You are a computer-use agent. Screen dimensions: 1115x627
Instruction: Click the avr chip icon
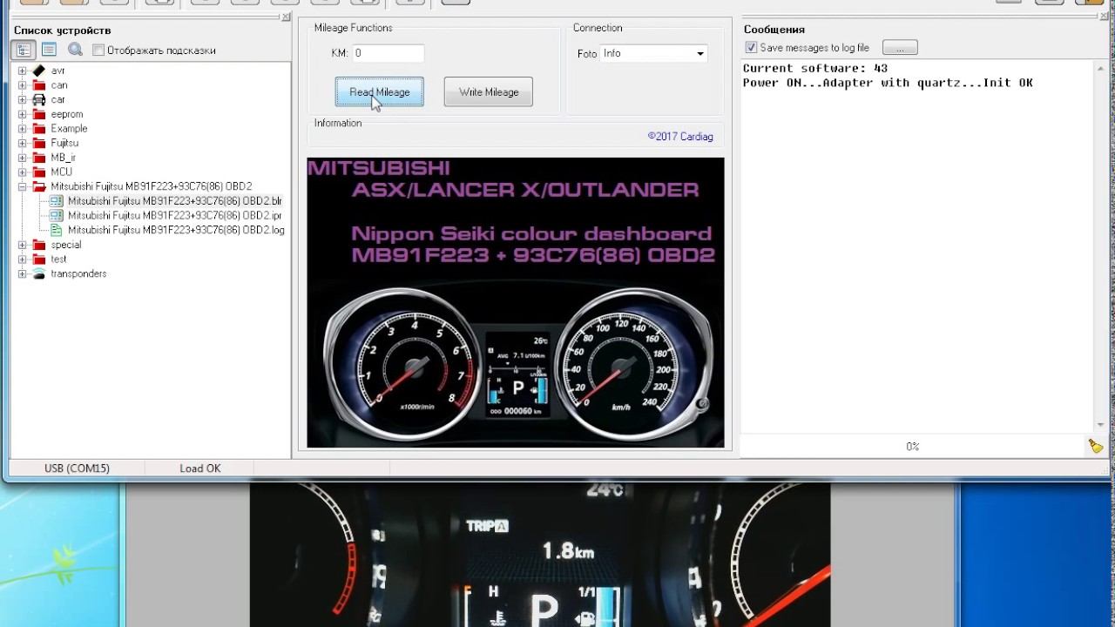tap(38, 71)
